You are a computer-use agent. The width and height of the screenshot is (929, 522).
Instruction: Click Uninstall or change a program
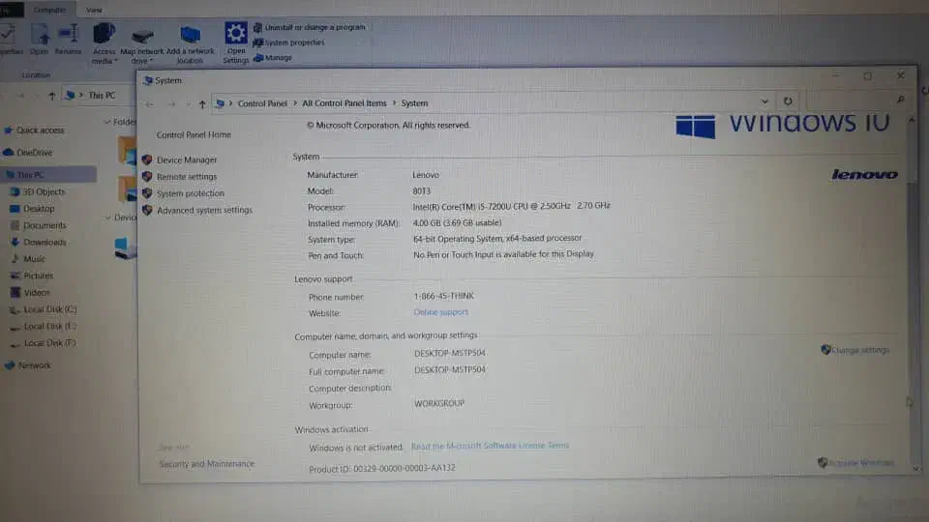310,27
